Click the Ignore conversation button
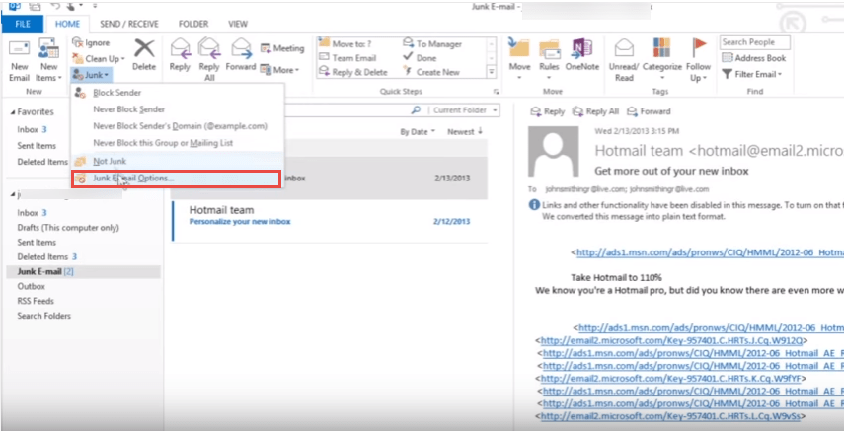 91,43
